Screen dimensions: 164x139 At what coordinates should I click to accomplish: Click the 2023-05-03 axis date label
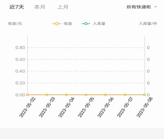[x=47, y=107]
